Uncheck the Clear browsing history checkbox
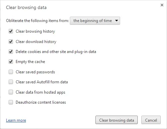Screen dimensions: 167x129 (x=11, y=31)
